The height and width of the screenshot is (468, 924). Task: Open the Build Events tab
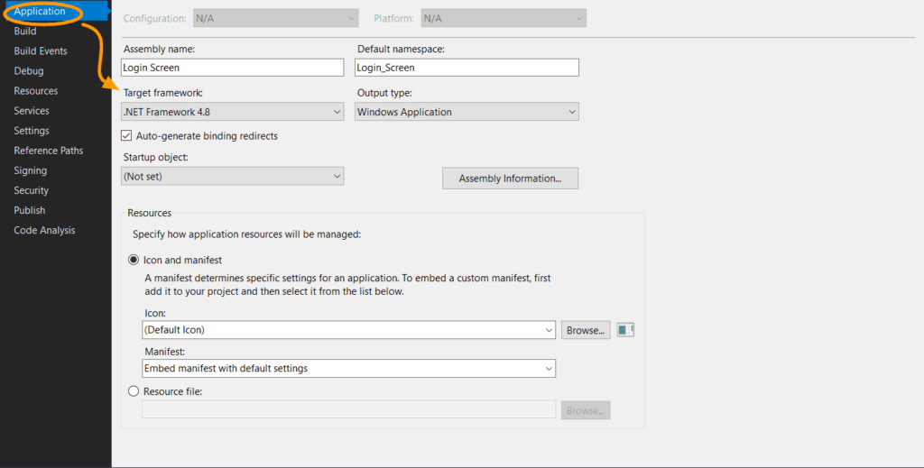point(41,51)
